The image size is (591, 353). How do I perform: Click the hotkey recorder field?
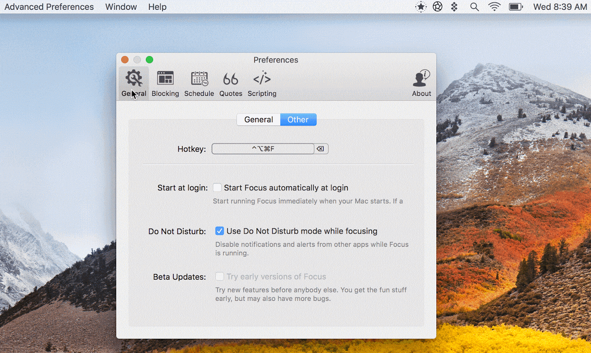pos(263,149)
